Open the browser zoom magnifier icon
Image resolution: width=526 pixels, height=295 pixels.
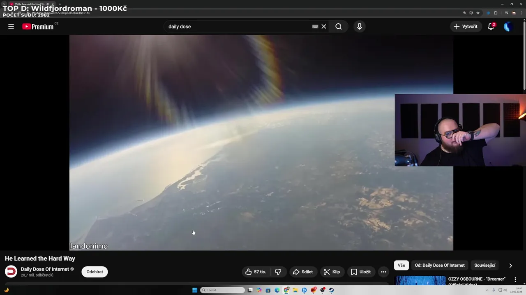[465, 13]
